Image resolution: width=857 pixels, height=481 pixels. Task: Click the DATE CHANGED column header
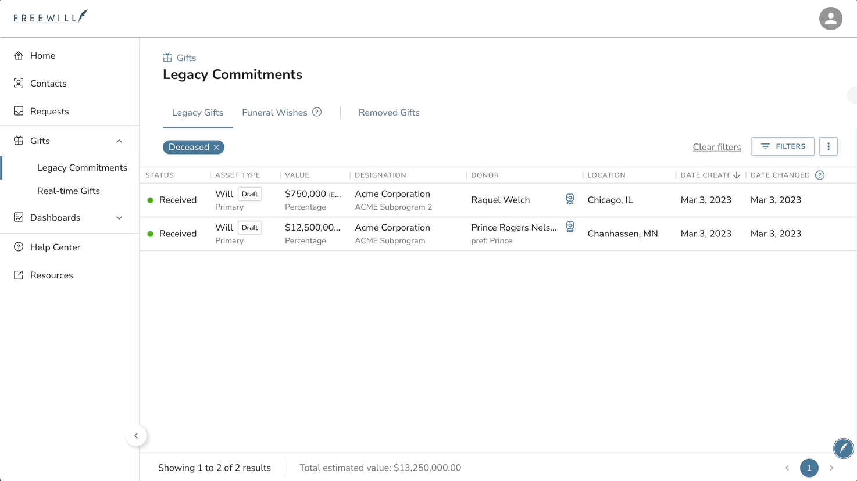coord(780,175)
